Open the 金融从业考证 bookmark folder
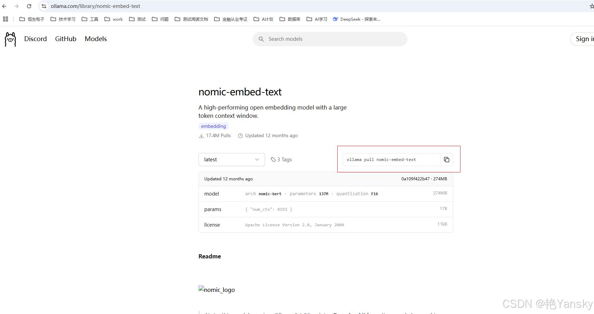 pos(231,19)
